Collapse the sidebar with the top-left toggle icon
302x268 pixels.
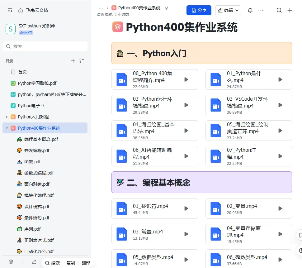[10, 10]
